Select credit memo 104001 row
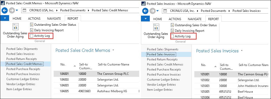Screen dimensions: 271x99 click(x=96, y=74)
